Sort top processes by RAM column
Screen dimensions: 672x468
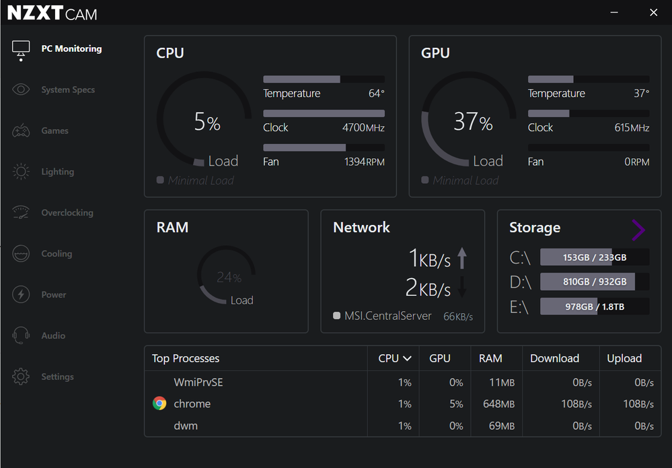tap(490, 358)
